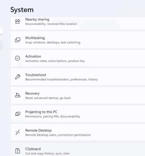Open Remote Desktop settings
Screen dimensions: 145x156
click(78, 132)
